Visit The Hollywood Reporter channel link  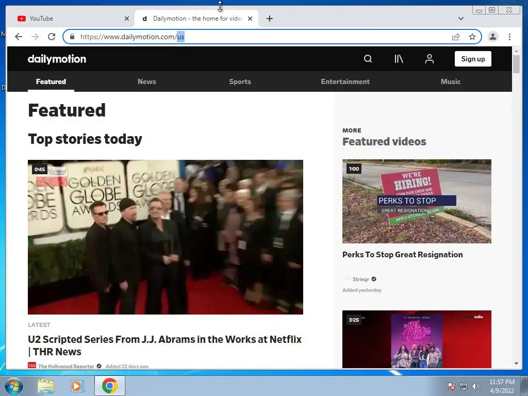tap(66, 366)
